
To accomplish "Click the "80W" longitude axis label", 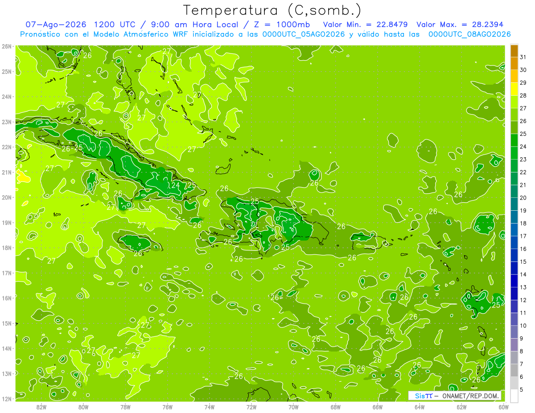I will [x=83, y=407].
